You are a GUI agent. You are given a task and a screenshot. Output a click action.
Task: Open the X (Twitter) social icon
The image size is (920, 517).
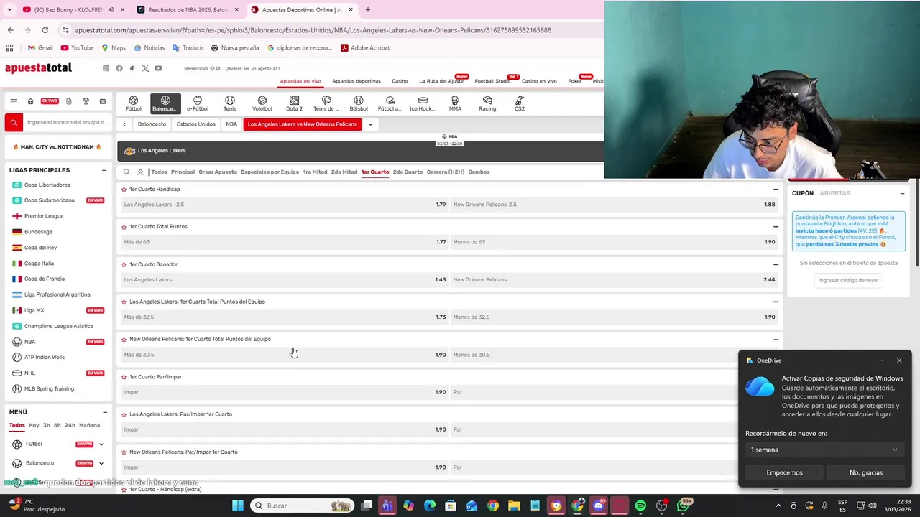[x=145, y=68]
